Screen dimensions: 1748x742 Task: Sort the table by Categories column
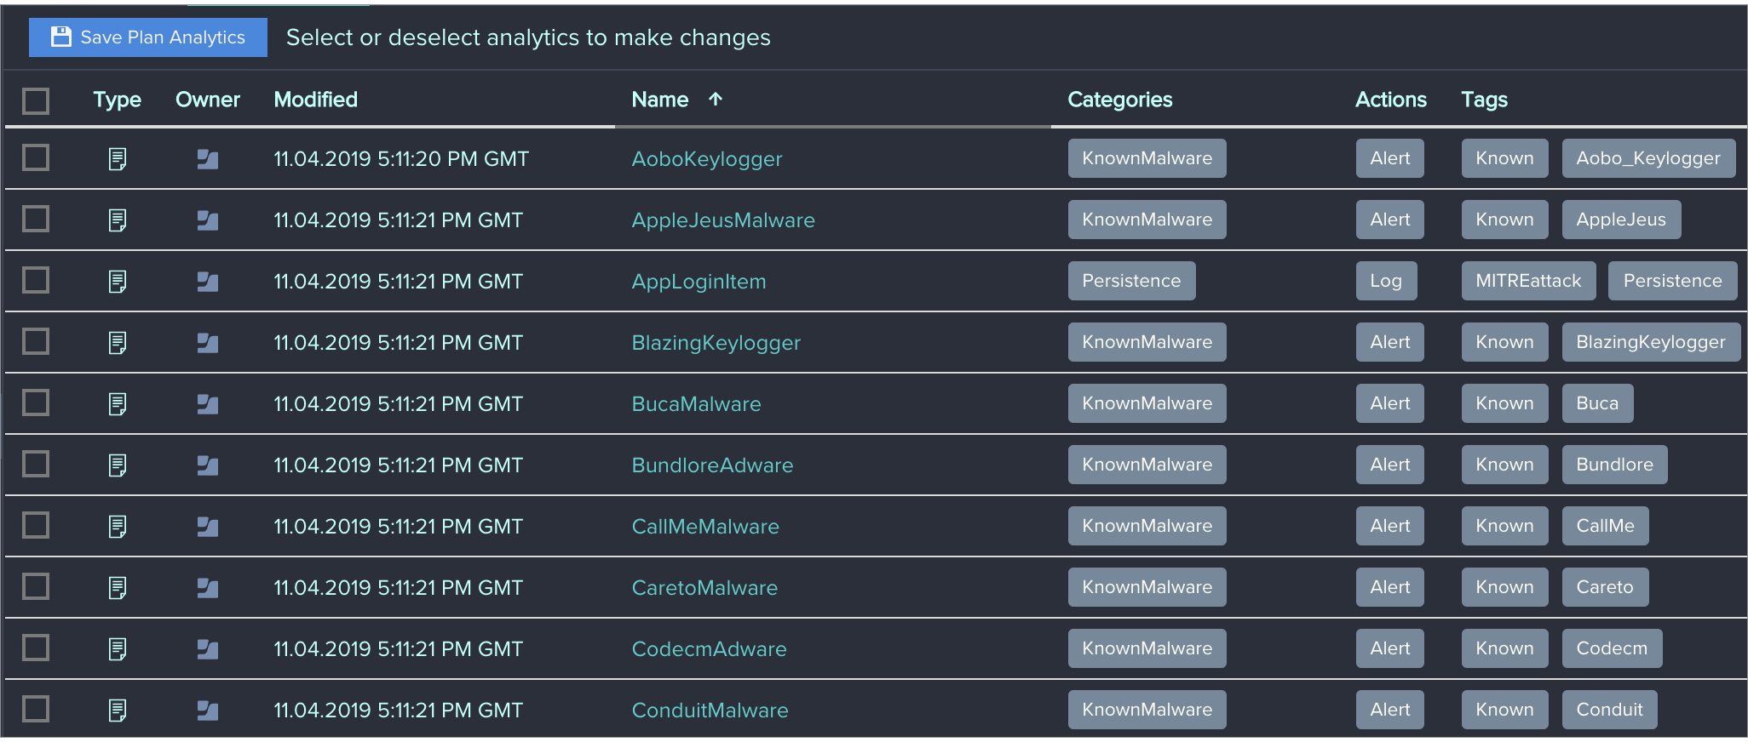coord(1120,100)
